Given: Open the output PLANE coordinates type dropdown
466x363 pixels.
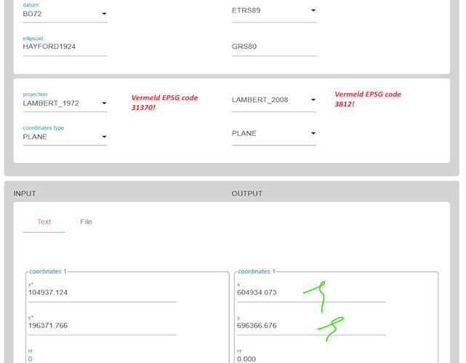Looking at the screenshot, I should pyautogui.click(x=273, y=133).
